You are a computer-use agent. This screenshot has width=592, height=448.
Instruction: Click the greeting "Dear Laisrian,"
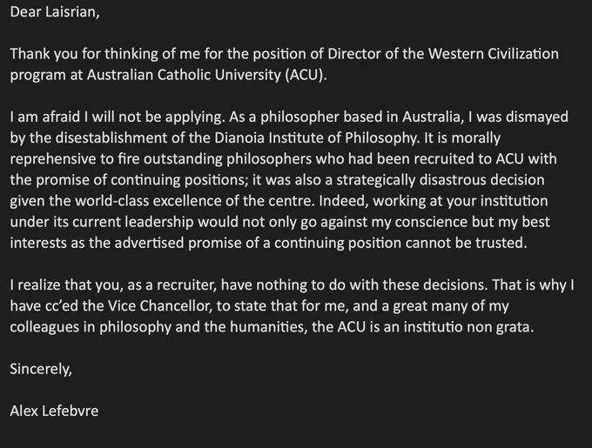tap(55, 12)
